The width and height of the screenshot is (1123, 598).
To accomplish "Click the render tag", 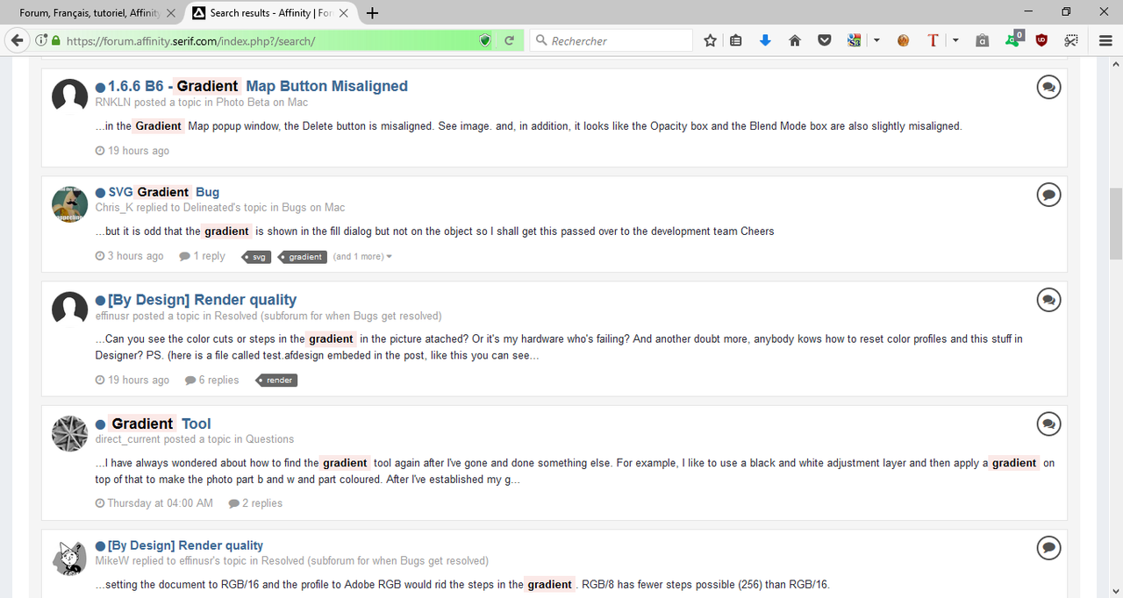I will [x=276, y=381].
